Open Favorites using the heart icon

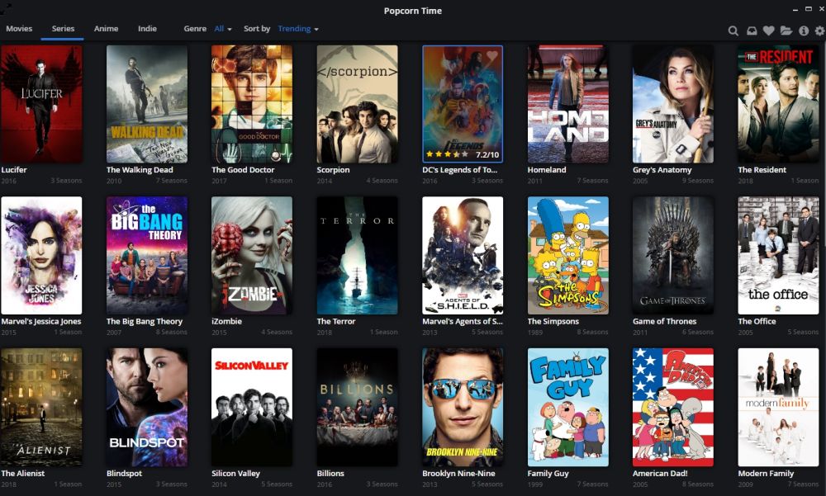point(768,31)
